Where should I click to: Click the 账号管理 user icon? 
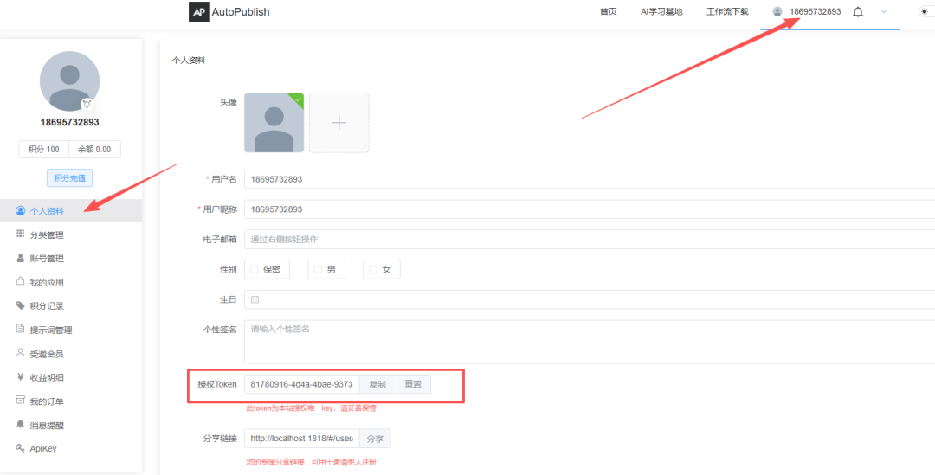coord(21,258)
